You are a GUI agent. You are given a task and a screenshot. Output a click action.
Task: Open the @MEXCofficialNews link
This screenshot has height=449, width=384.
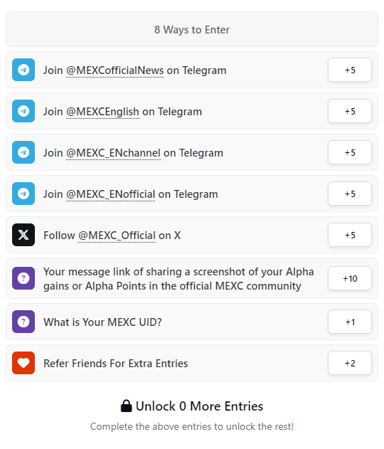click(x=114, y=70)
